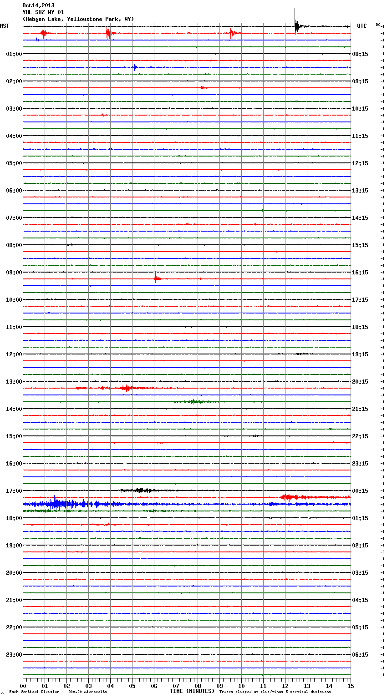Click the 04:15 UTC time label
The image size is (387, 698).
pos(360,600)
